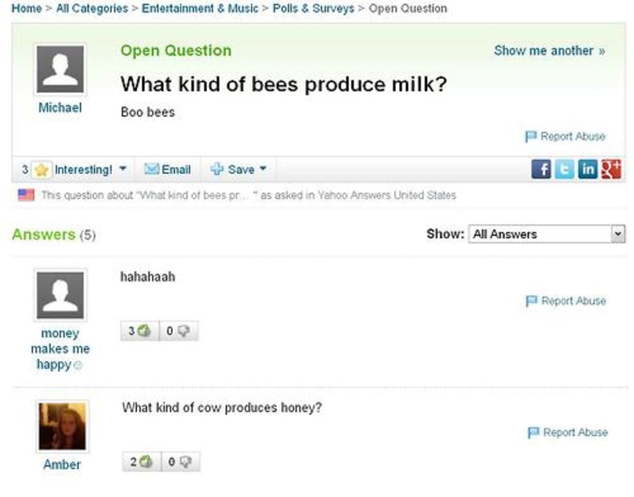Share question on Google Plus icon
634x497 pixels.
coord(611,170)
